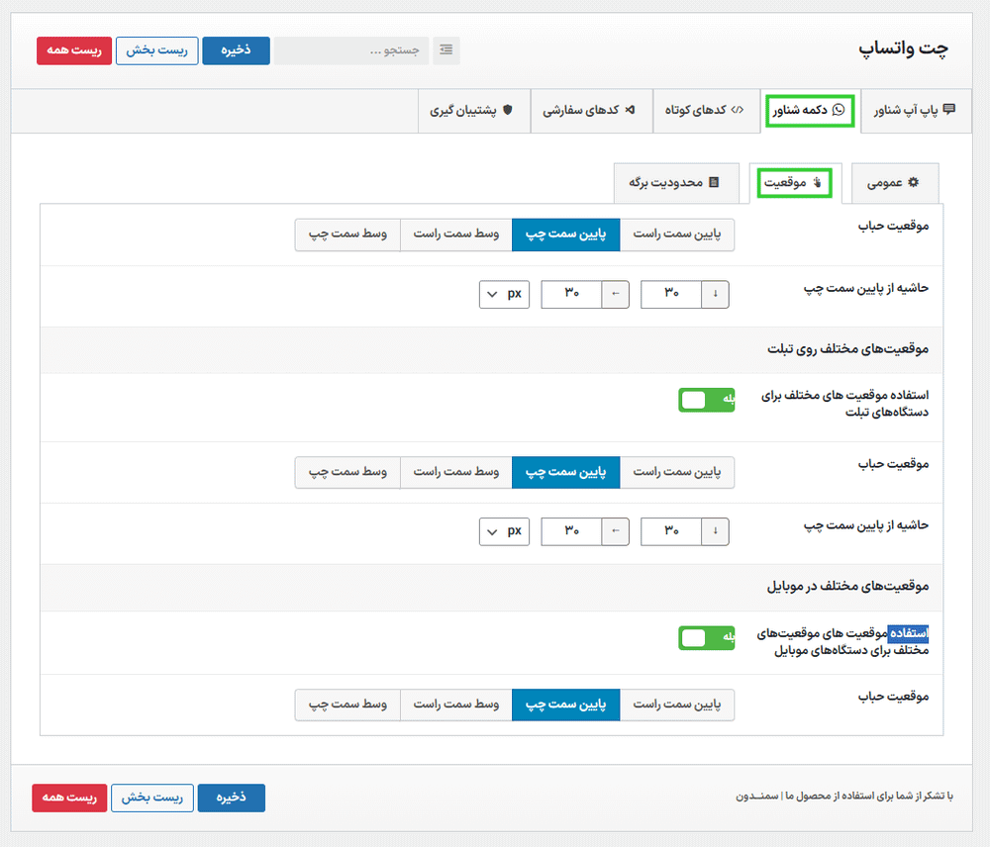990x847 pixels.
Task: Click the shield icon on پشتیبان گیری tab
Action: click(x=509, y=110)
